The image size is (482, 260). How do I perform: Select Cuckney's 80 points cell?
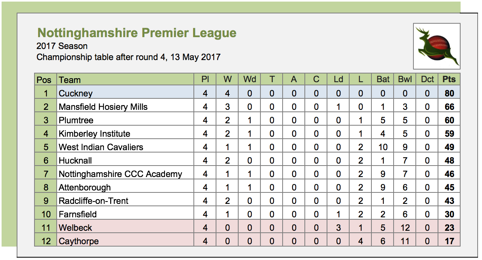[449, 93]
